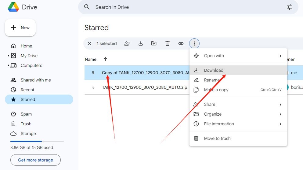Viewport: 303px width, 170px height.
Task: Expand the My Drive tree
Action: pos(9,56)
